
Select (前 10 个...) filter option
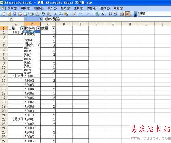coord(32,43)
